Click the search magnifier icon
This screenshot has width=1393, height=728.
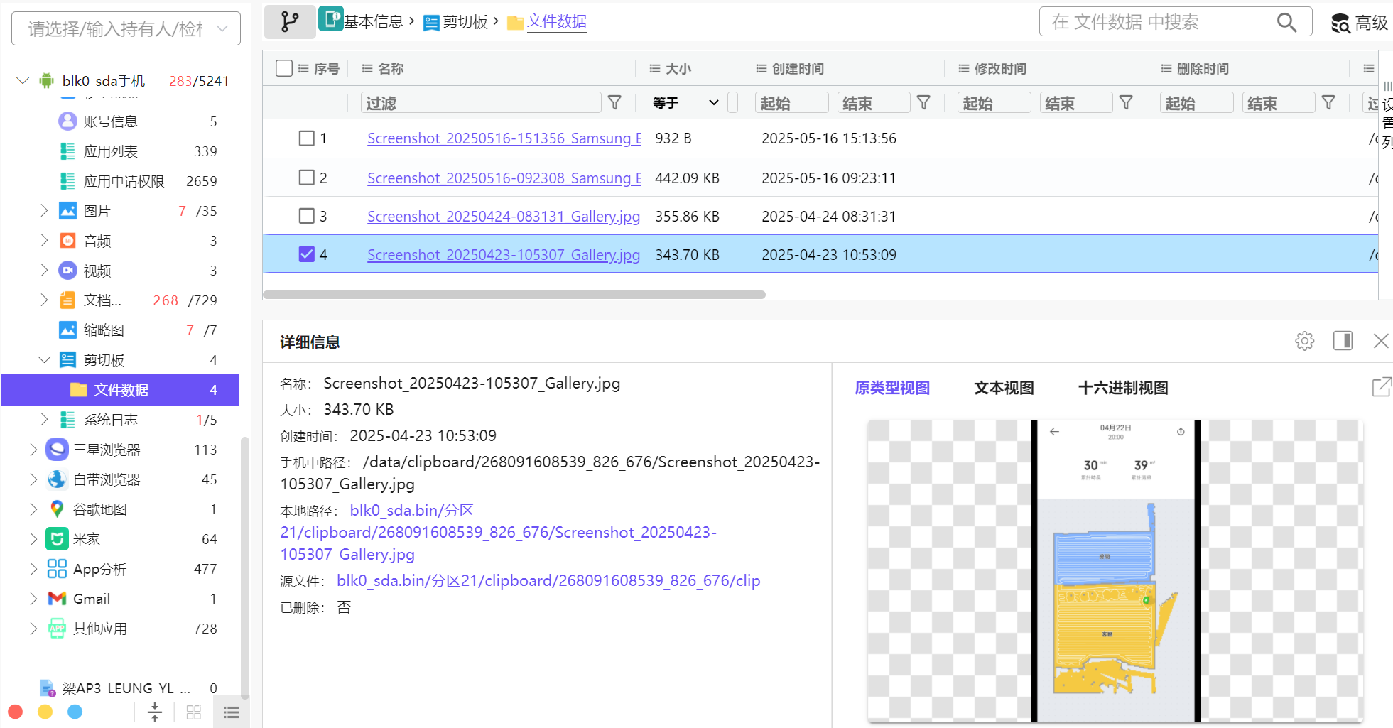[1286, 23]
